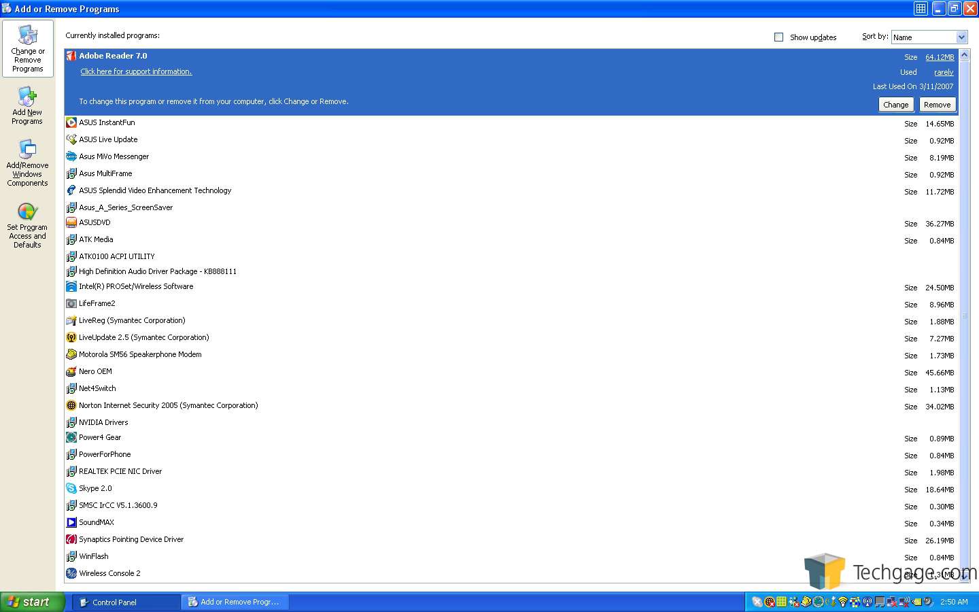Click the Remove button for Adobe Reader

(937, 105)
